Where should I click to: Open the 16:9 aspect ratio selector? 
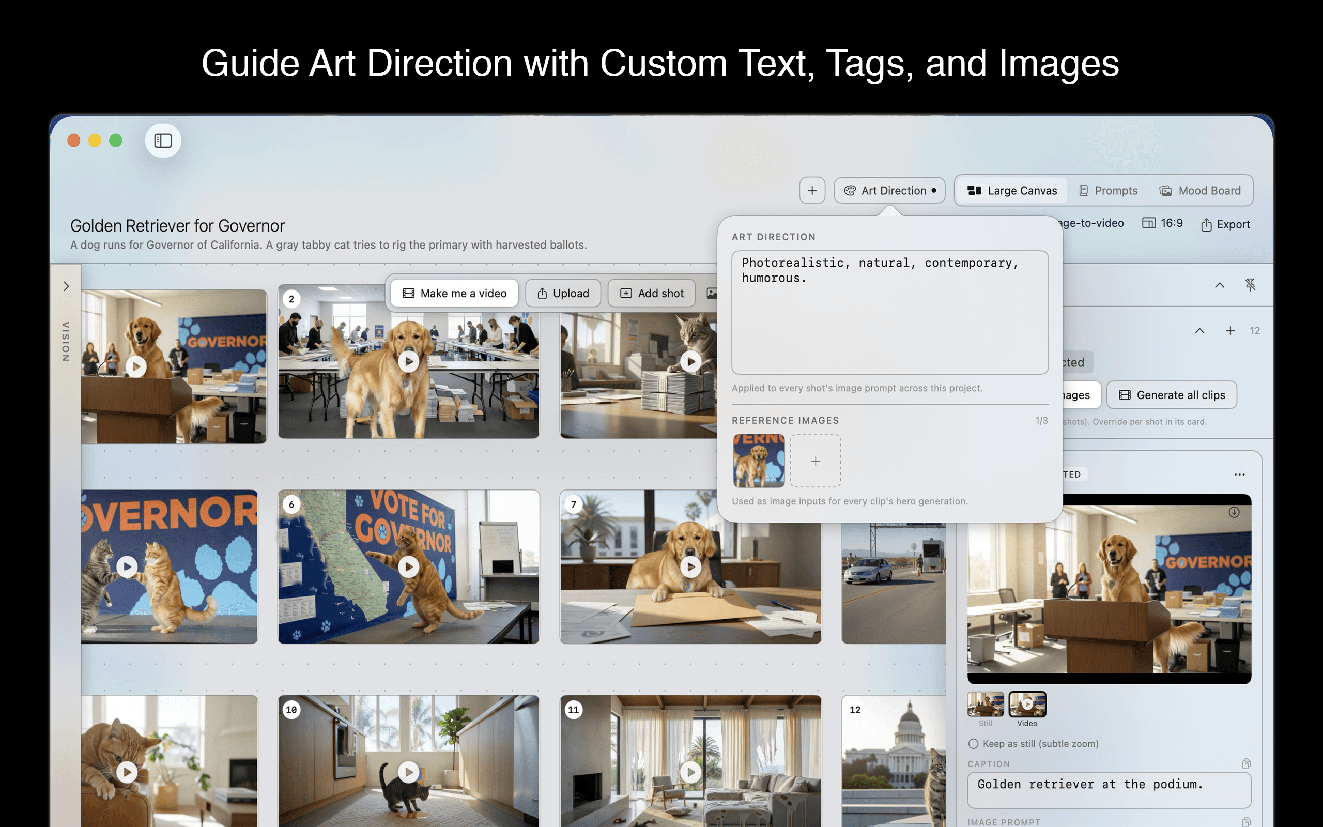point(1162,223)
